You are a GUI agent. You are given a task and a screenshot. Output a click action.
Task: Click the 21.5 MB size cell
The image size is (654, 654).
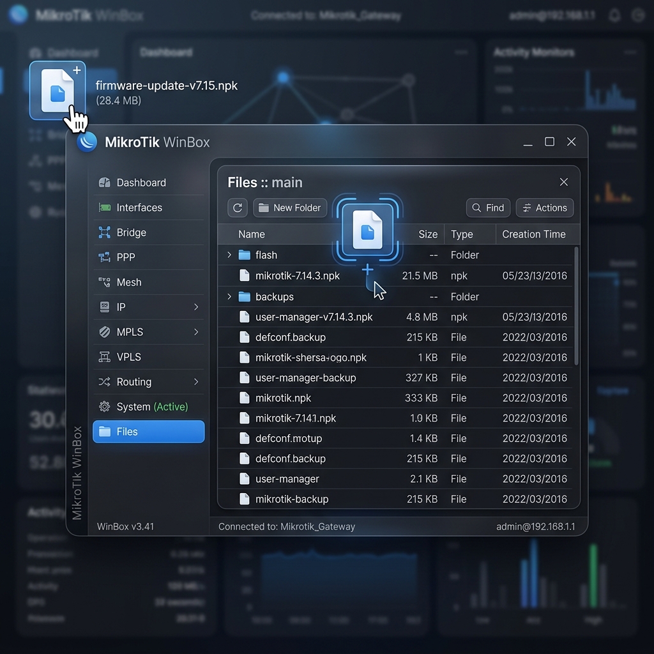click(x=420, y=276)
